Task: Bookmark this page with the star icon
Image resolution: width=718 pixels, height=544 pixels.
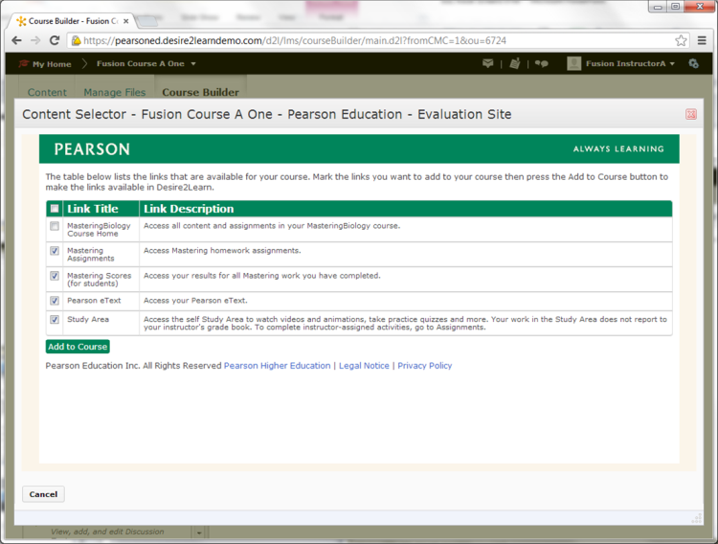Action: click(x=681, y=40)
